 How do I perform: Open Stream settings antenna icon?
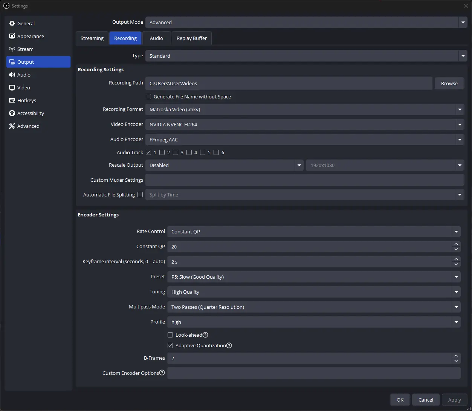pyautogui.click(x=12, y=49)
